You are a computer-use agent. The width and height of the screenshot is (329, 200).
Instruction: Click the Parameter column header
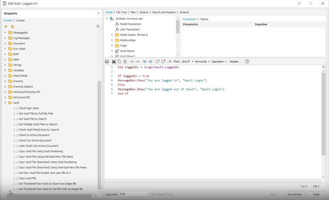click(x=190, y=24)
